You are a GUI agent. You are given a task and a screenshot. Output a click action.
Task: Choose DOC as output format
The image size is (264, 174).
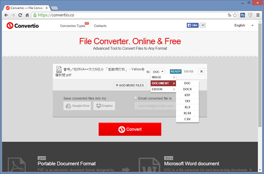[x=187, y=83]
